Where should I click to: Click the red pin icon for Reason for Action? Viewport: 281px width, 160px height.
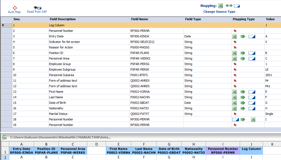(235, 47)
